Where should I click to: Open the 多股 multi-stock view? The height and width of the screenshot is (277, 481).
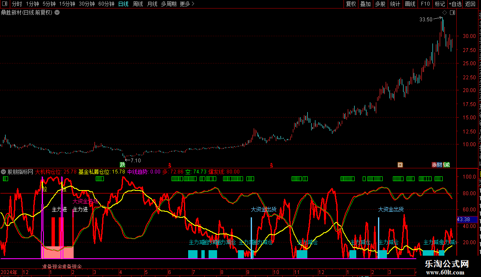pyautogui.click(x=381, y=4)
